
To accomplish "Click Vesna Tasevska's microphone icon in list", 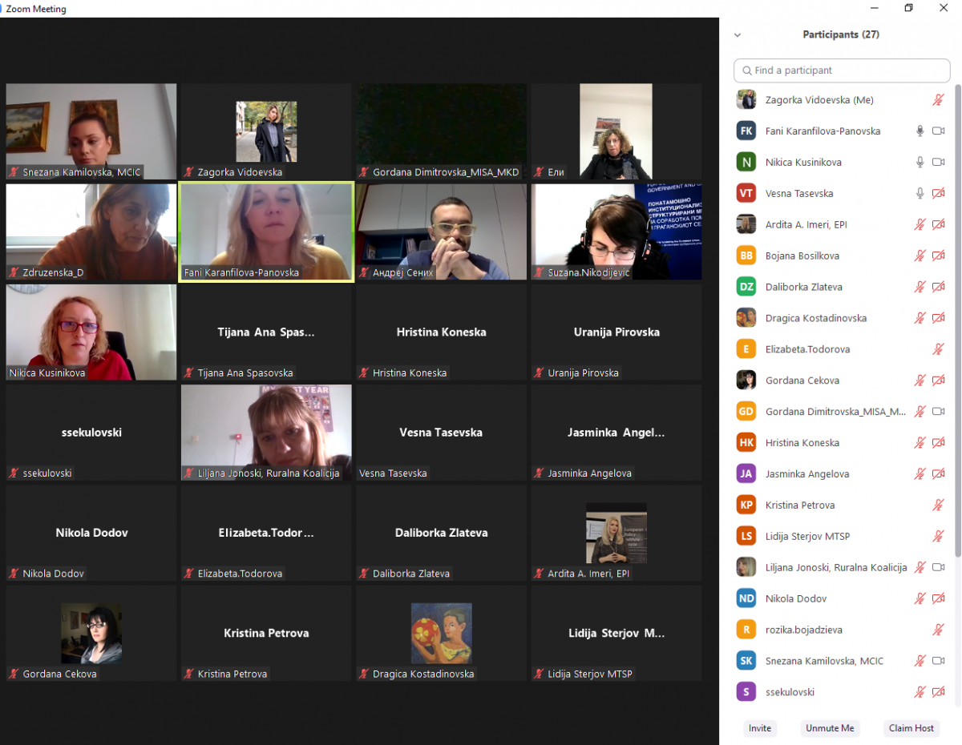I will click(x=920, y=194).
